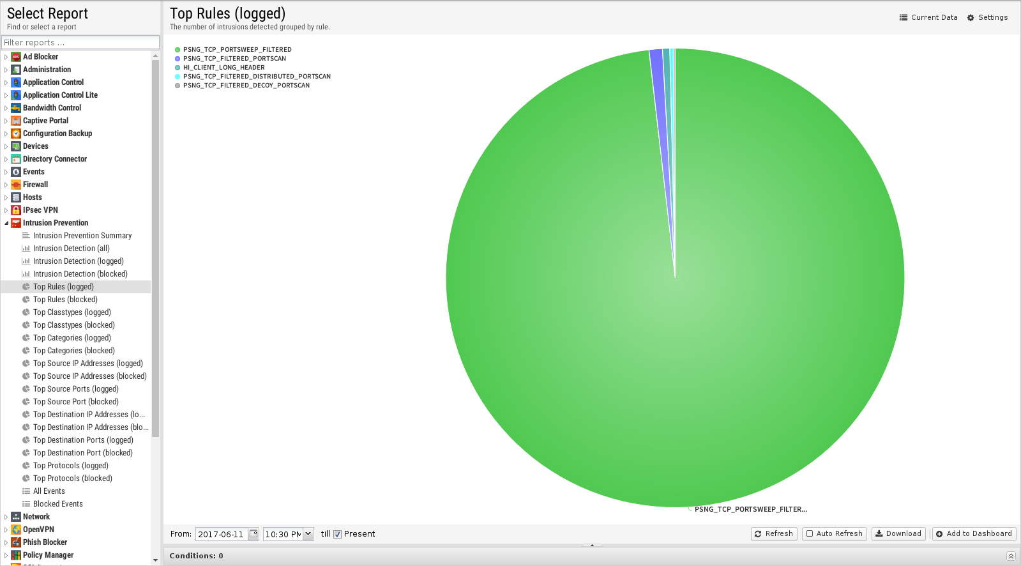
Task: Select Top Source Ports (logged) report
Action: [x=76, y=389]
